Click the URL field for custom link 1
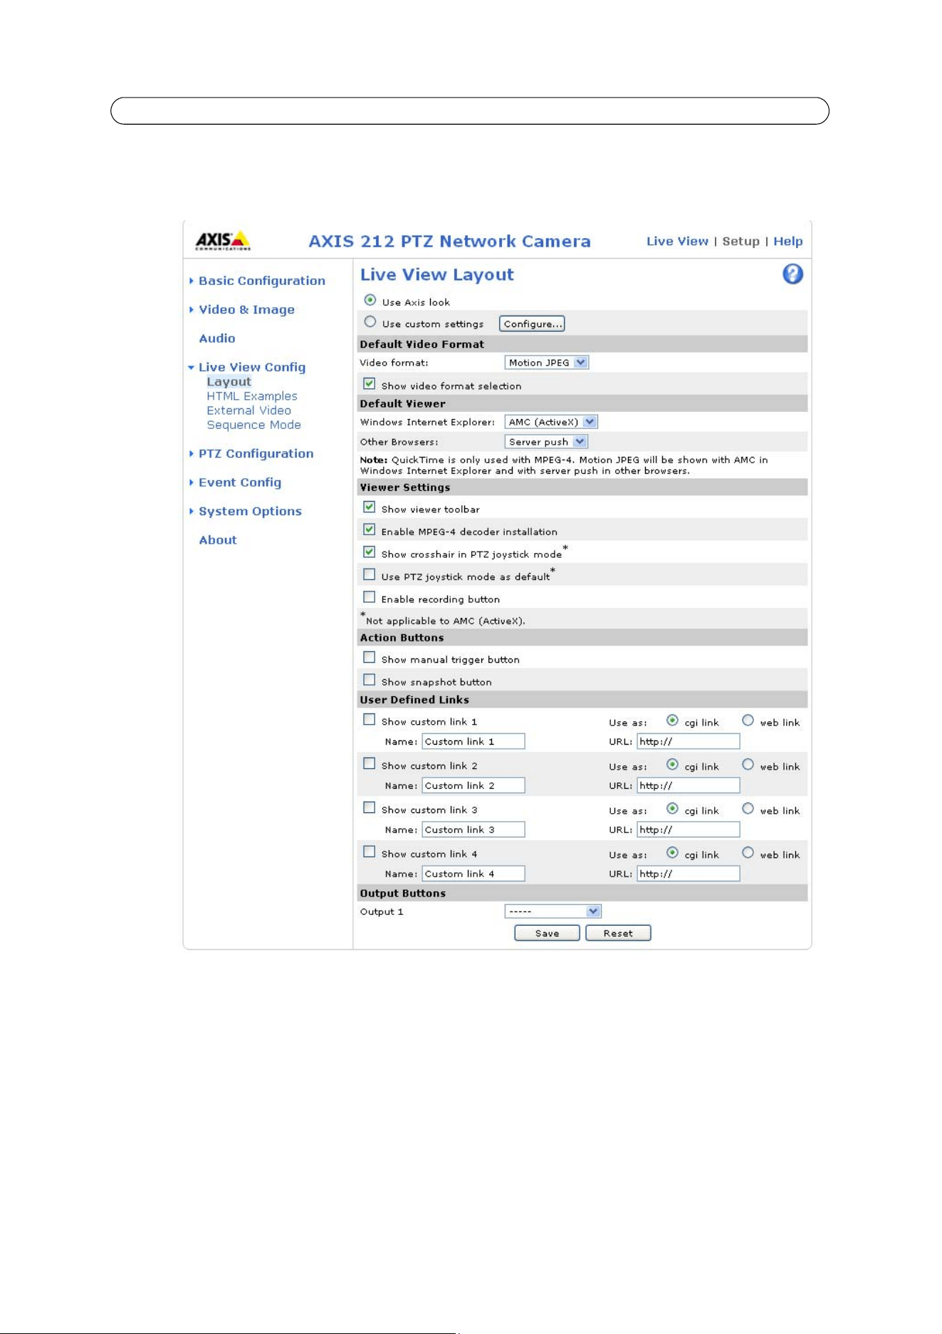Viewport: 942px width, 1334px height. tap(689, 742)
